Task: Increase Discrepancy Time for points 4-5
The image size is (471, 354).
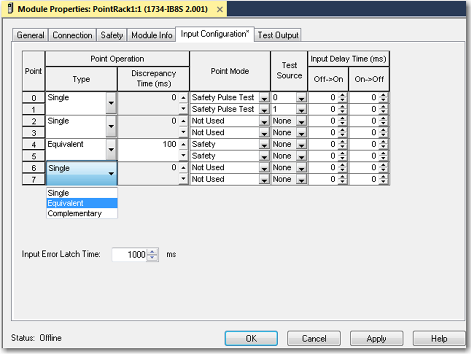Action: click(x=183, y=144)
